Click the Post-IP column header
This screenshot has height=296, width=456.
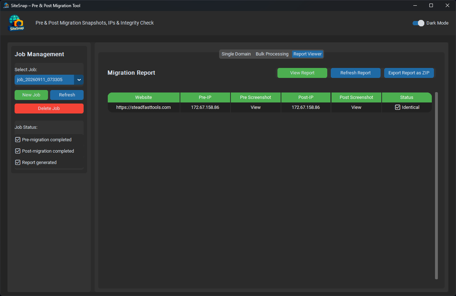pos(306,97)
